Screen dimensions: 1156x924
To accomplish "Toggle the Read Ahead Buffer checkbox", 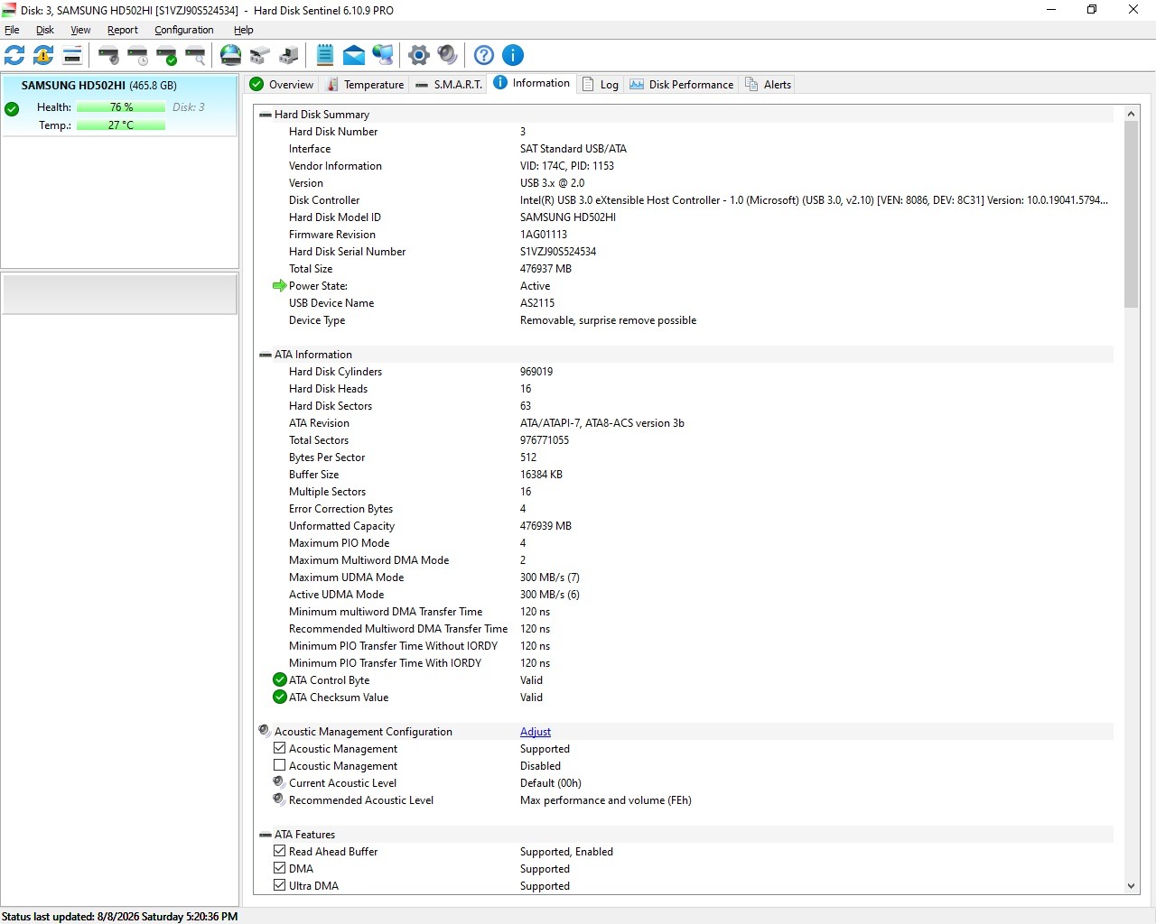I will 280,851.
